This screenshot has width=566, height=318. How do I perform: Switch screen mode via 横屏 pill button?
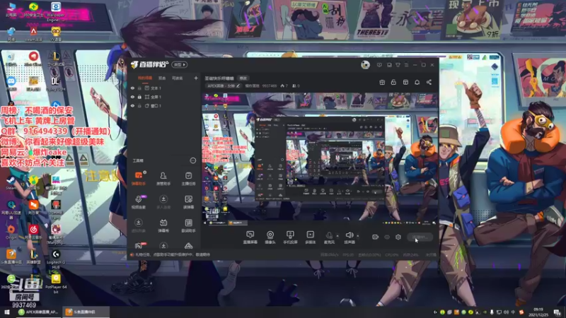180,65
